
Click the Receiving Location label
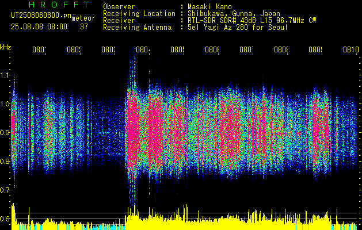(x=139, y=14)
